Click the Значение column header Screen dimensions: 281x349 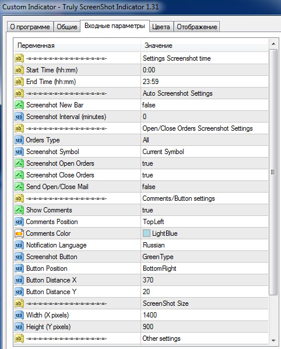[x=205, y=46]
